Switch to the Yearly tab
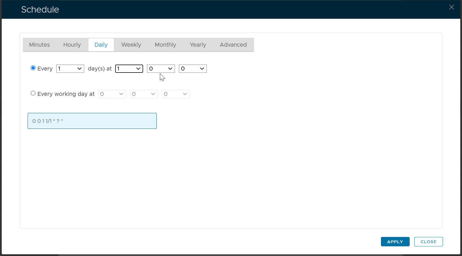Screen dimensions: 462x256 point(198,45)
